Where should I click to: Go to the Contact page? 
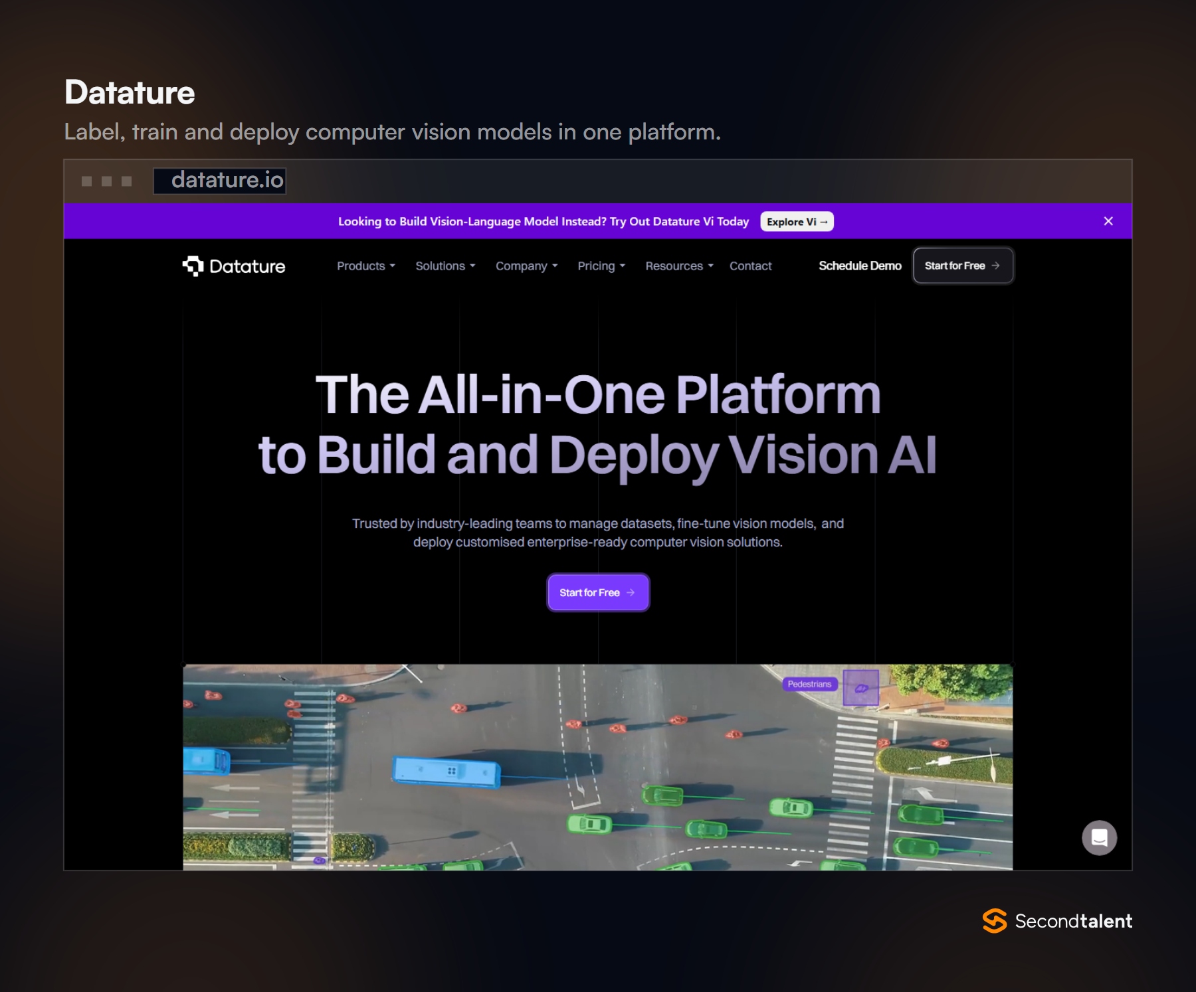(x=750, y=266)
